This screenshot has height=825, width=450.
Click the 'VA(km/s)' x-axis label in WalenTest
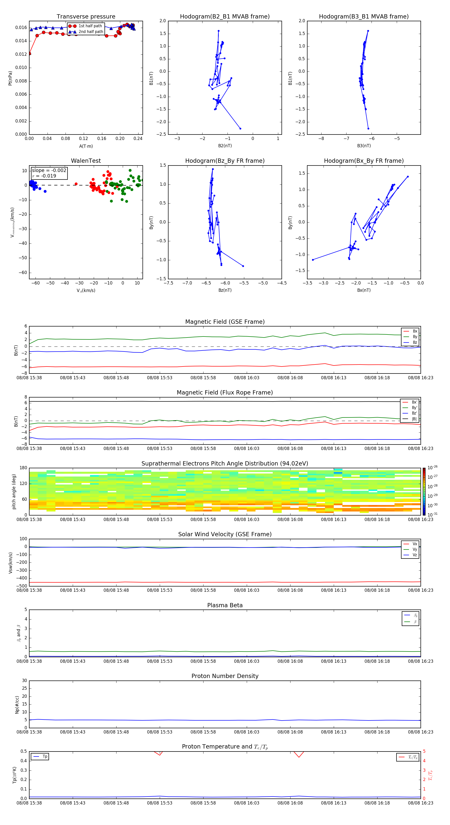pos(86,290)
